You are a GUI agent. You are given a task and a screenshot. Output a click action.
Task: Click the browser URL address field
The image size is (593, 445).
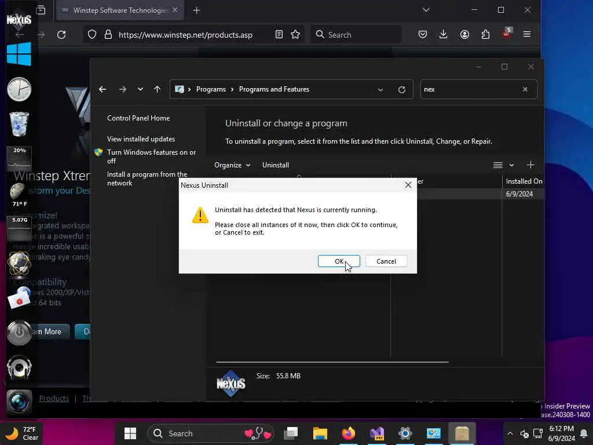coord(185,35)
